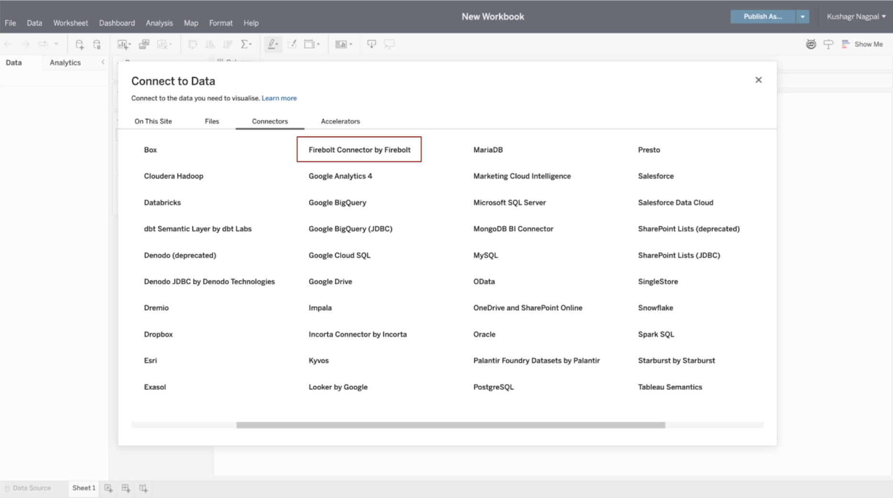The image size is (893, 498).
Task: Select the Databricks connector
Action: [163, 203]
